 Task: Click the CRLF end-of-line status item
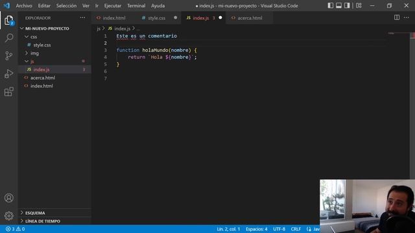click(296, 229)
